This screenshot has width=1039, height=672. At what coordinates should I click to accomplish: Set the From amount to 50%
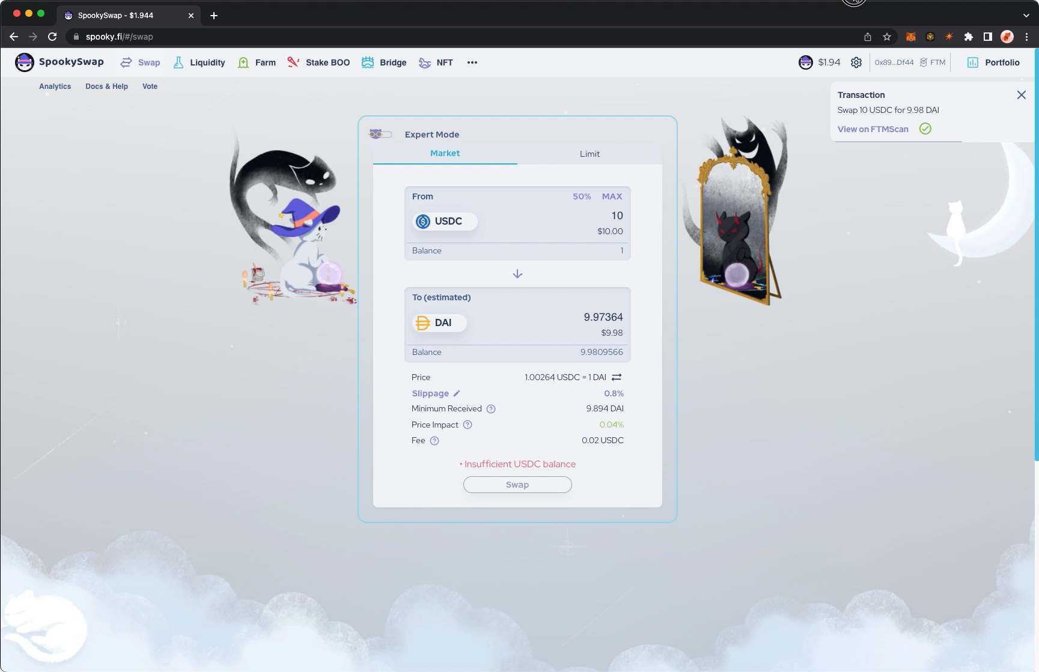tap(581, 196)
